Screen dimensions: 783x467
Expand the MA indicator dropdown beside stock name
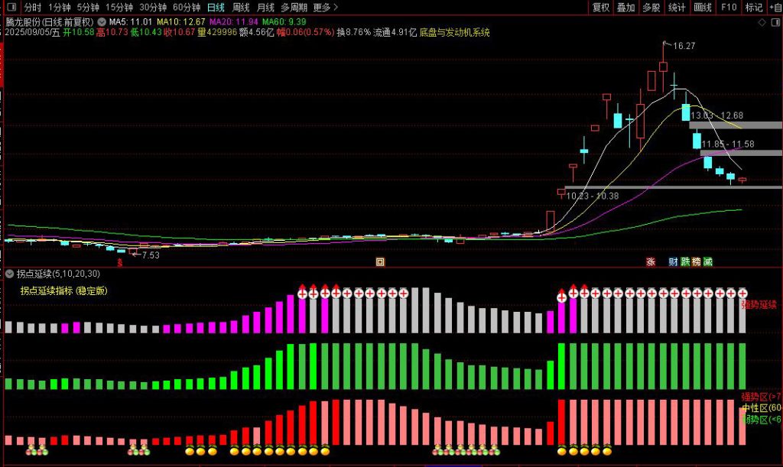102,22
